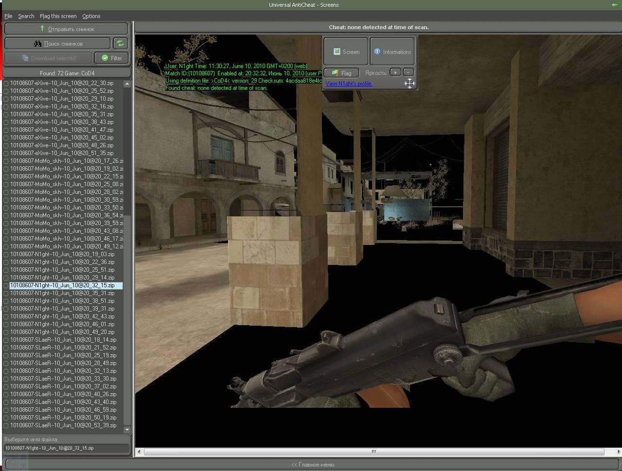Click the disabled Download selected button
The height and width of the screenshot is (471, 622).
(x=48, y=58)
